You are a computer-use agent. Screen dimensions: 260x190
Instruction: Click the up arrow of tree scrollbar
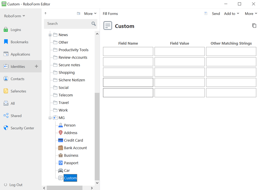pyautogui.click(x=97, y=34)
